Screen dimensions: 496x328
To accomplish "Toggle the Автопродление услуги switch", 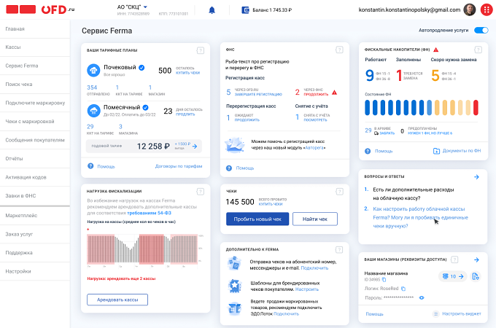I will [x=481, y=31].
